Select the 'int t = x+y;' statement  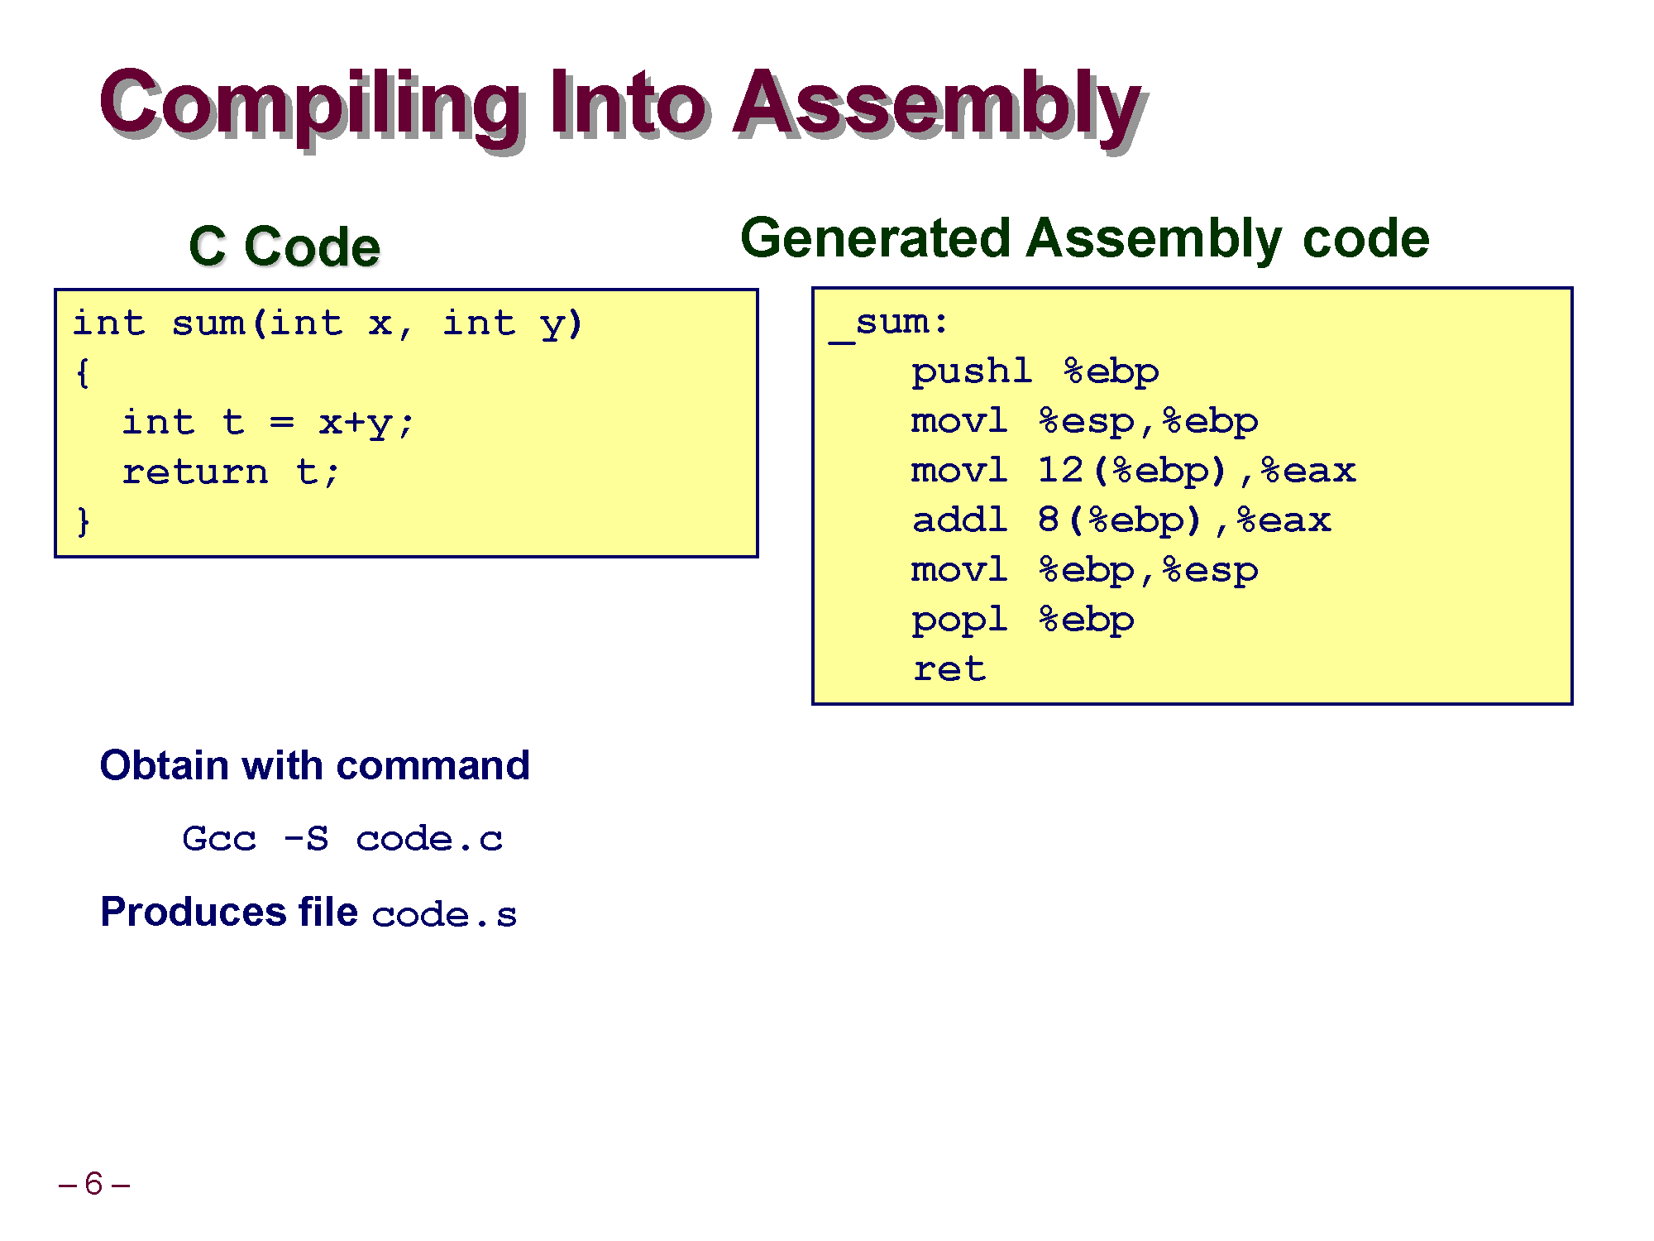click(267, 423)
